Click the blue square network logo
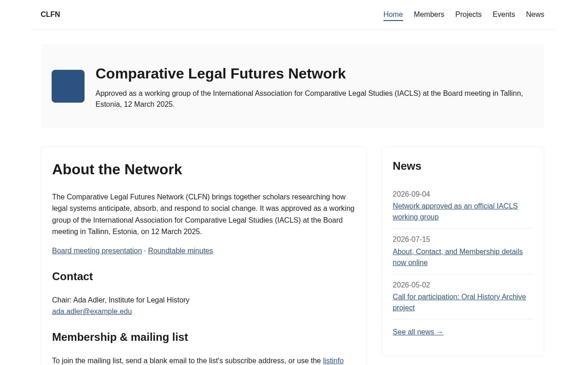Image resolution: width=585 pixels, height=365 pixels. pyautogui.click(x=68, y=86)
